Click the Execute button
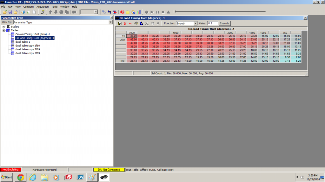This screenshot has height=182, width=325. [x=224, y=23]
